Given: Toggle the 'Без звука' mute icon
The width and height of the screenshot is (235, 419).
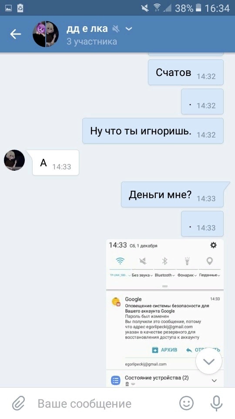Looking at the screenshot, I should click(143, 261).
